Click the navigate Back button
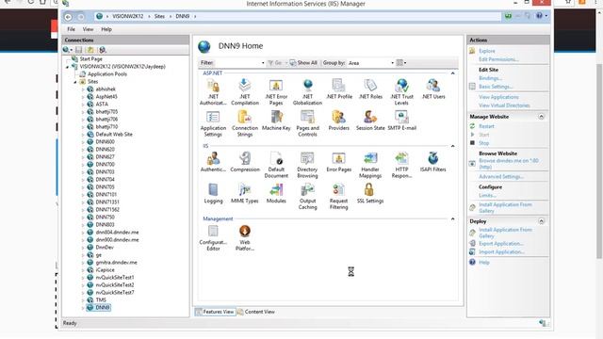603x339 pixels. tap(68, 17)
